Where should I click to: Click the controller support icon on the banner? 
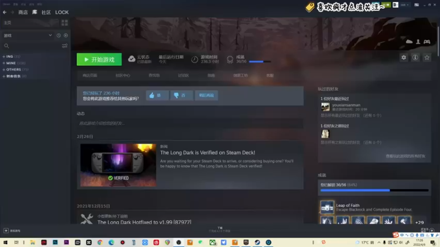[427, 42]
